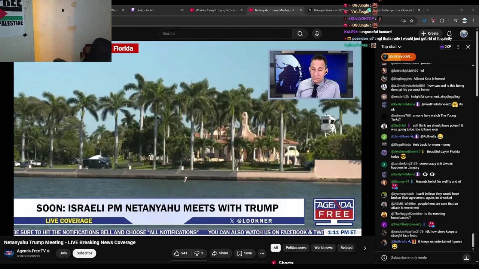
Task: Click the pinned @crazyyoda8 chip in chat
Action: click(399, 56)
